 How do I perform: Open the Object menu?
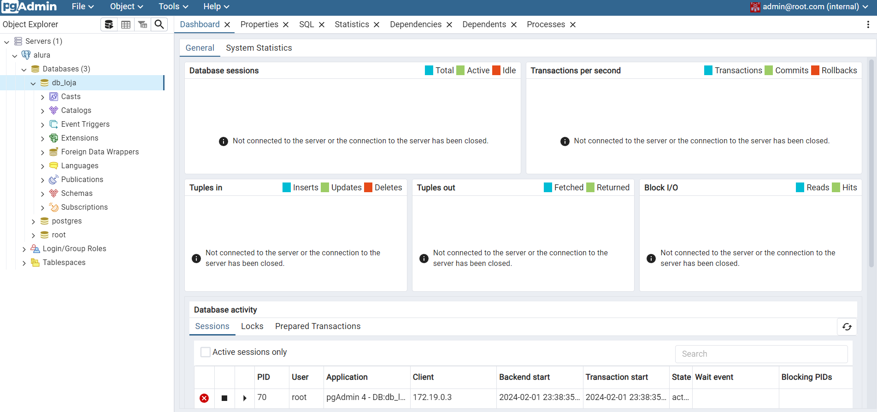pos(126,6)
